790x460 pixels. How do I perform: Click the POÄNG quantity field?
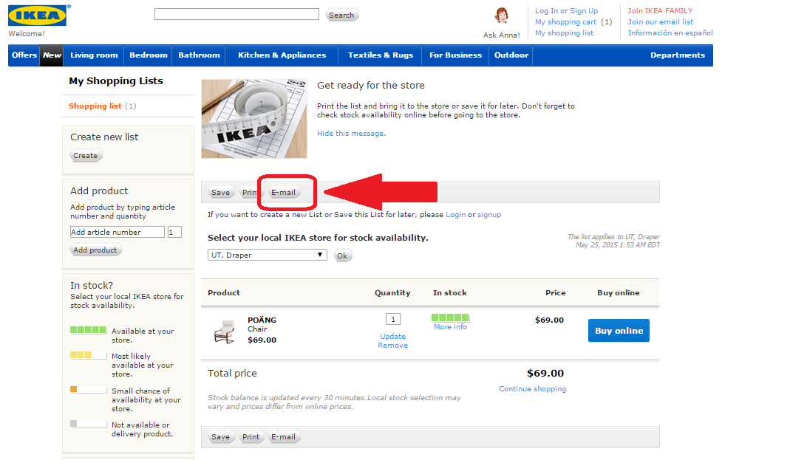(393, 319)
